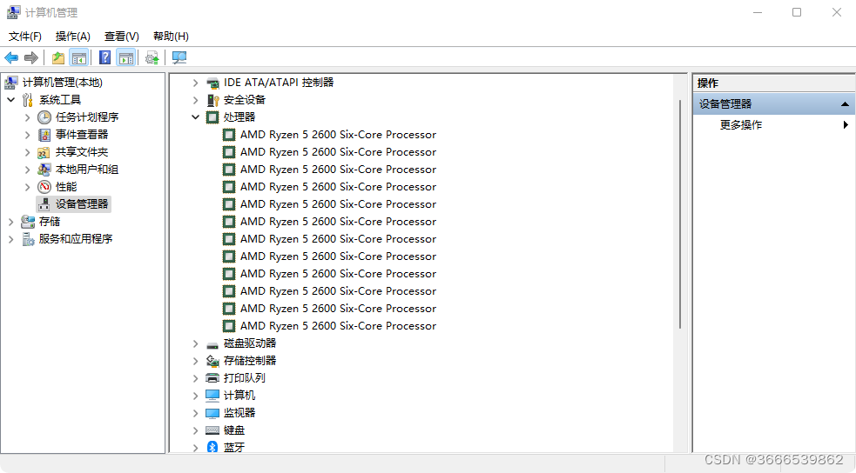
Task: Open Help via the blue question mark icon
Action: pyautogui.click(x=104, y=57)
